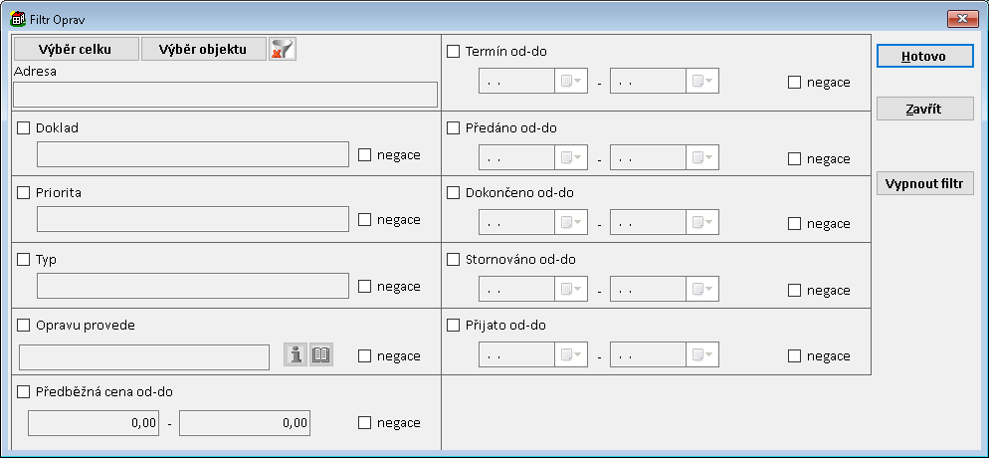Check the Termín od-do checkbox
The image size is (989, 458).
[454, 52]
